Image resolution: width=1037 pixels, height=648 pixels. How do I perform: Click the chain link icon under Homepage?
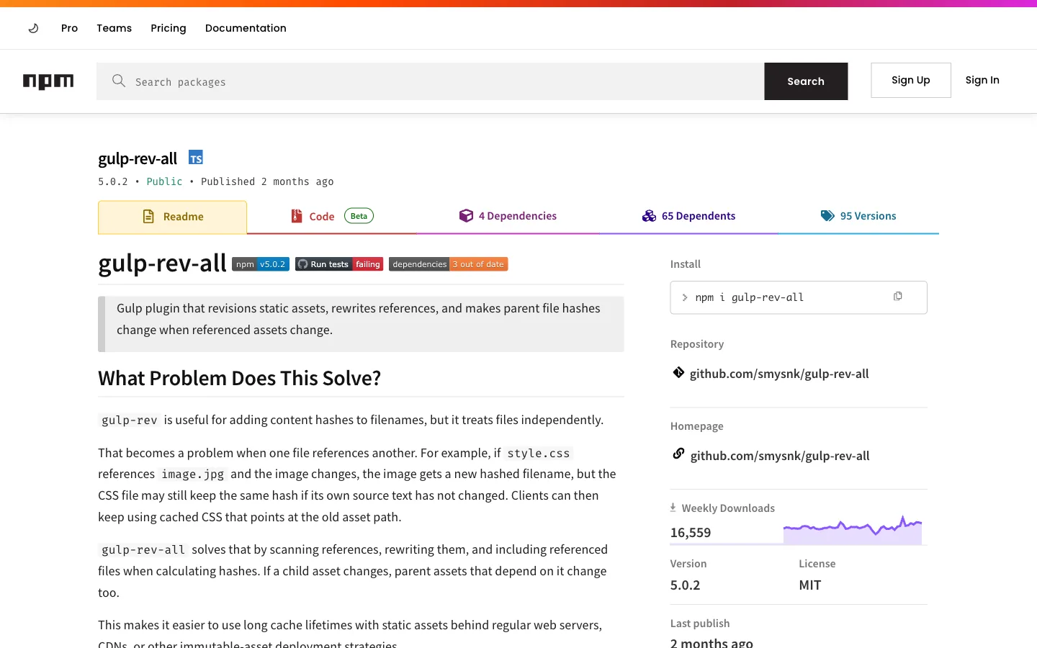[x=678, y=454]
